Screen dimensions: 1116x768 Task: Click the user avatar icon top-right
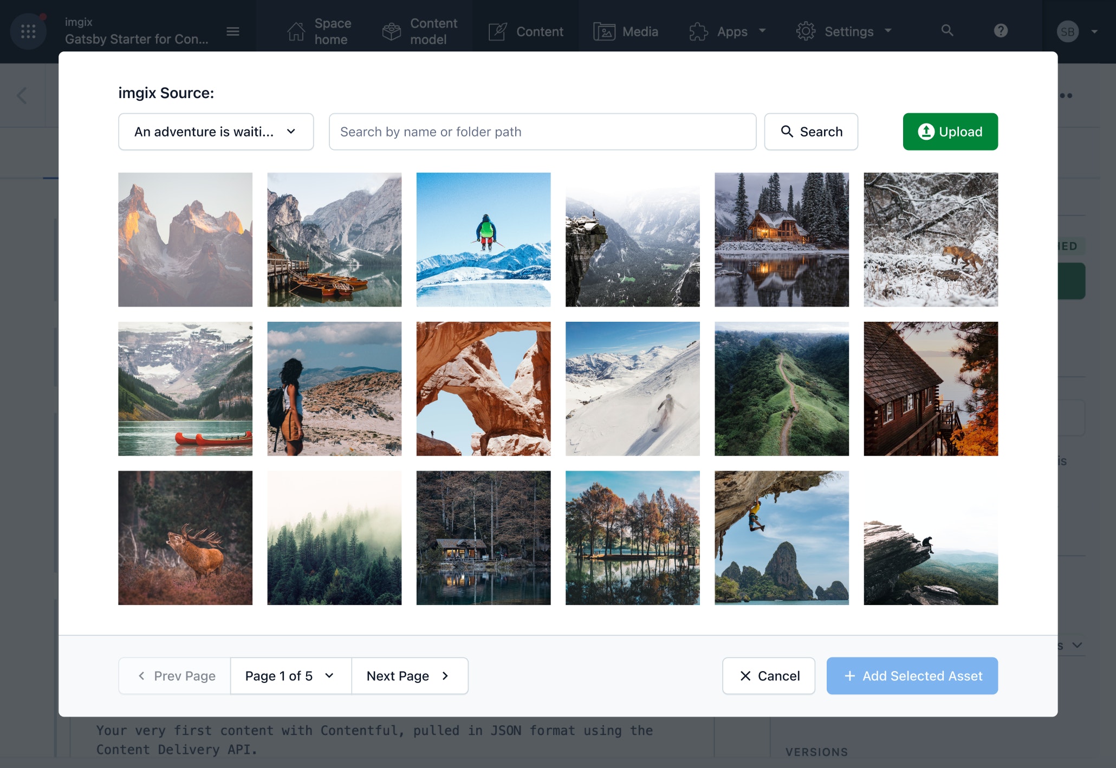(x=1068, y=31)
